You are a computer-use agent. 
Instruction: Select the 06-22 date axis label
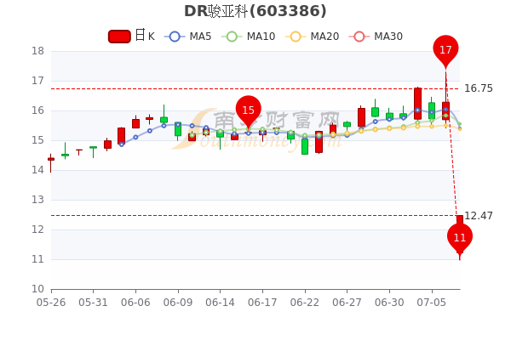305,302
